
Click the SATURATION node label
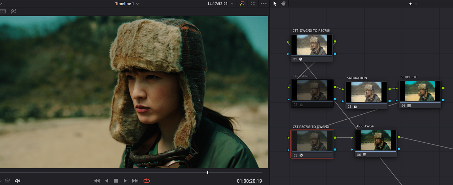point(357,78)
